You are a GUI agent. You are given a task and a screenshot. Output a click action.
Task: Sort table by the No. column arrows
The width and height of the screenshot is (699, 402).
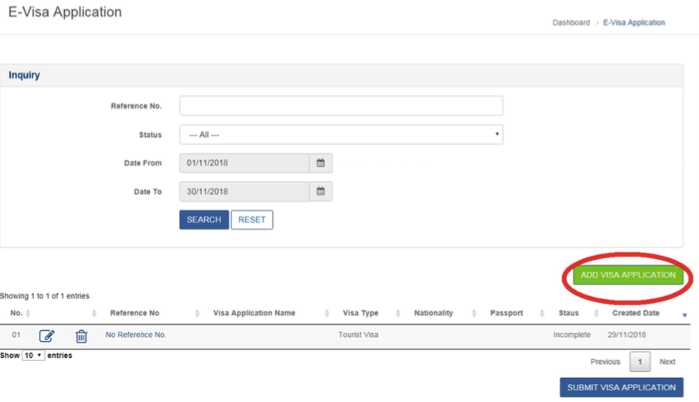click(x=28, y=313)
